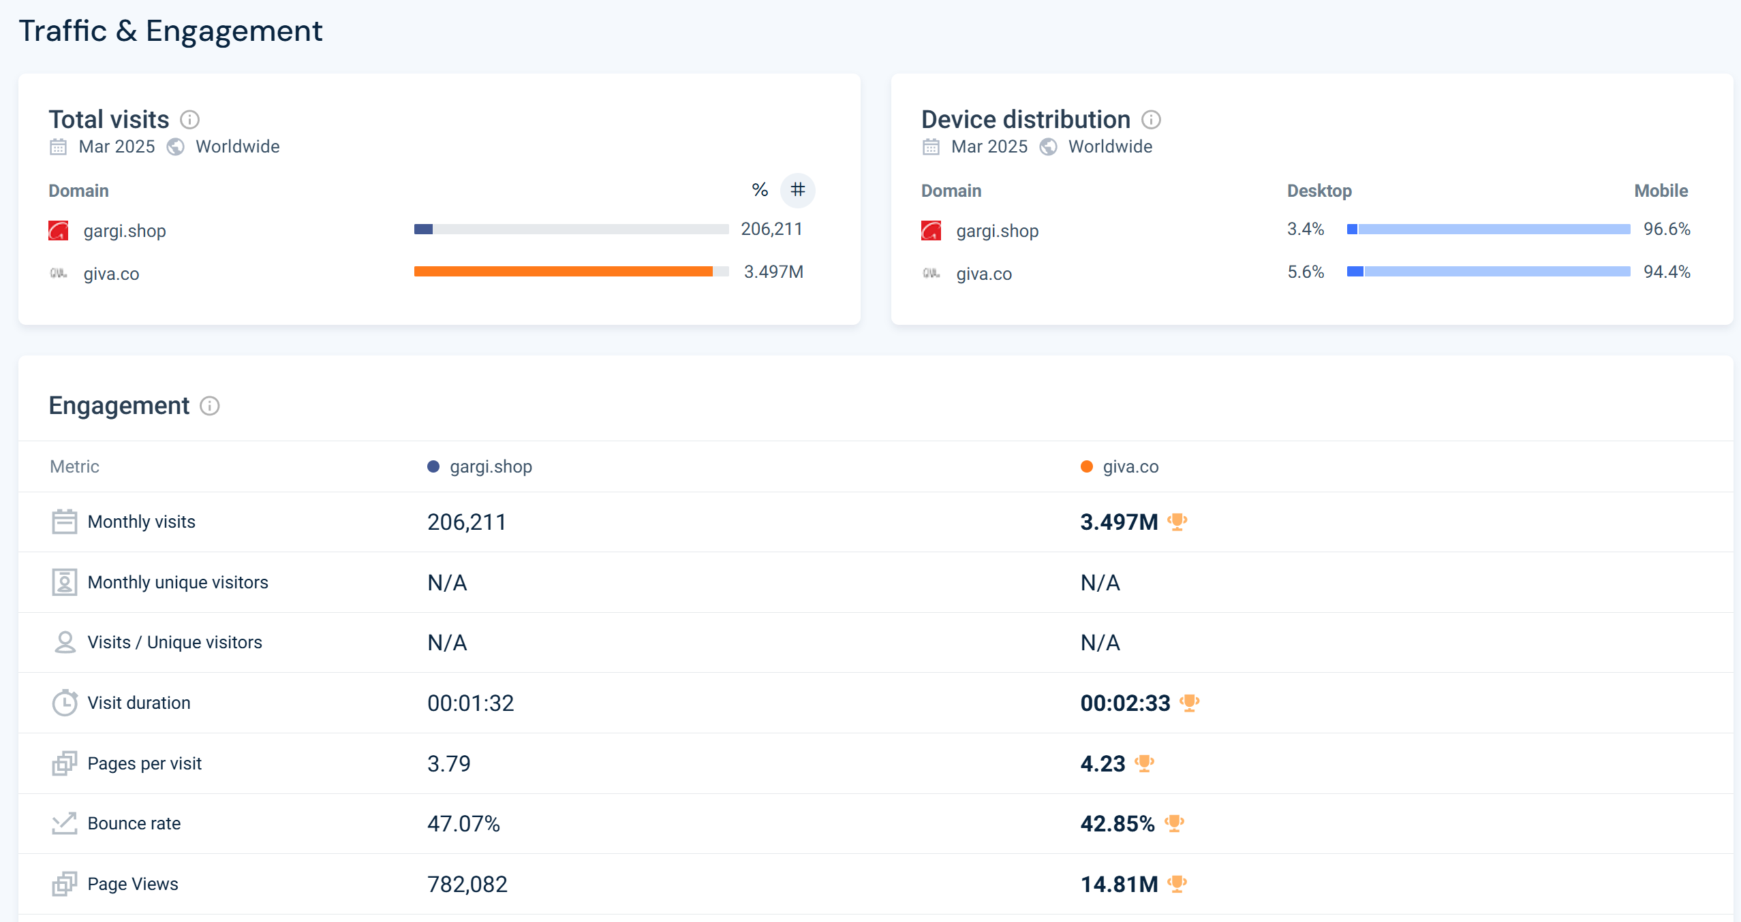Click the globe icon in Device distribution
Screen dimensions: 1741x922
point(1048,147)
